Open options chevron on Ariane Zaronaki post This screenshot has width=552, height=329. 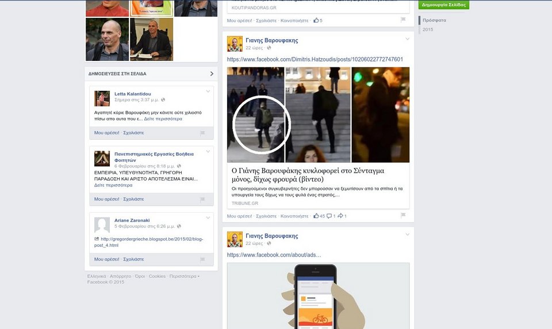pyautogui.click(x=208, y=218)
